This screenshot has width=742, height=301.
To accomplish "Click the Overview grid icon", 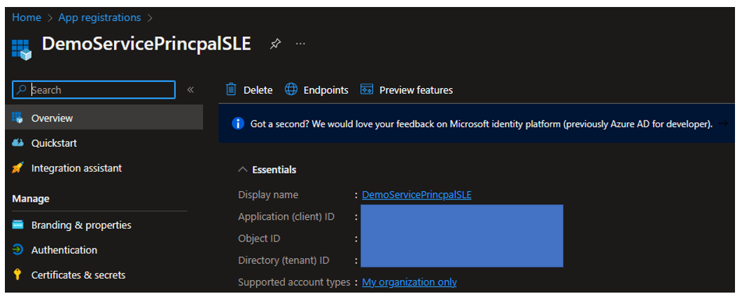I will click(x=17, y=118).
